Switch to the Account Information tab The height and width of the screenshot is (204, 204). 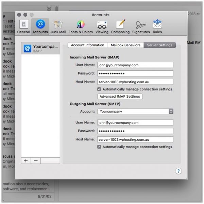click(88, 45)
